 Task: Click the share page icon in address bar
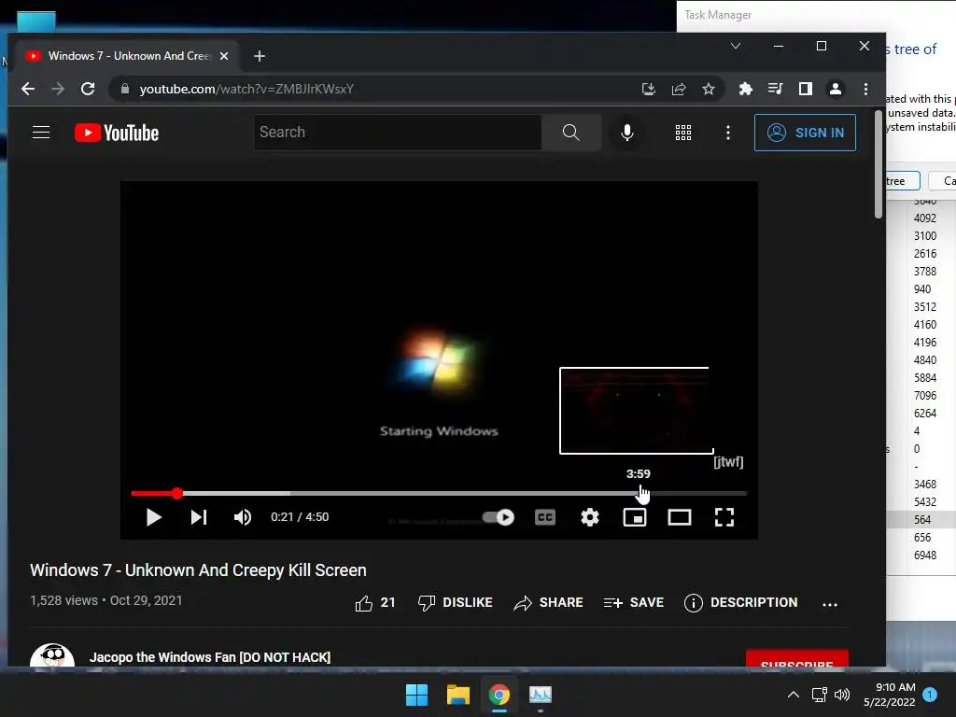pos(679,89)
